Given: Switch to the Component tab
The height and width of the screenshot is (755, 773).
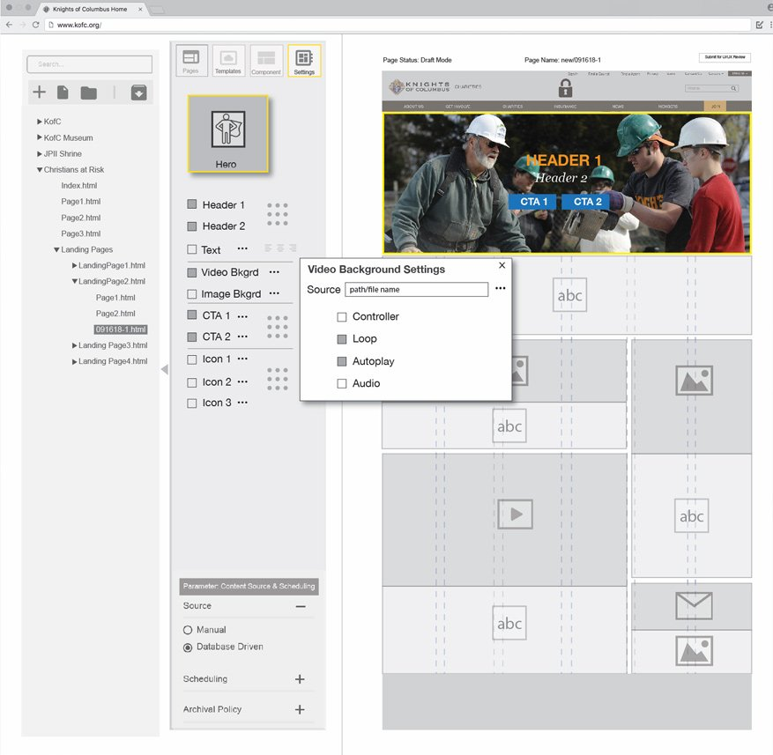Looking at the screenshot, I should [x=266, y=61].
